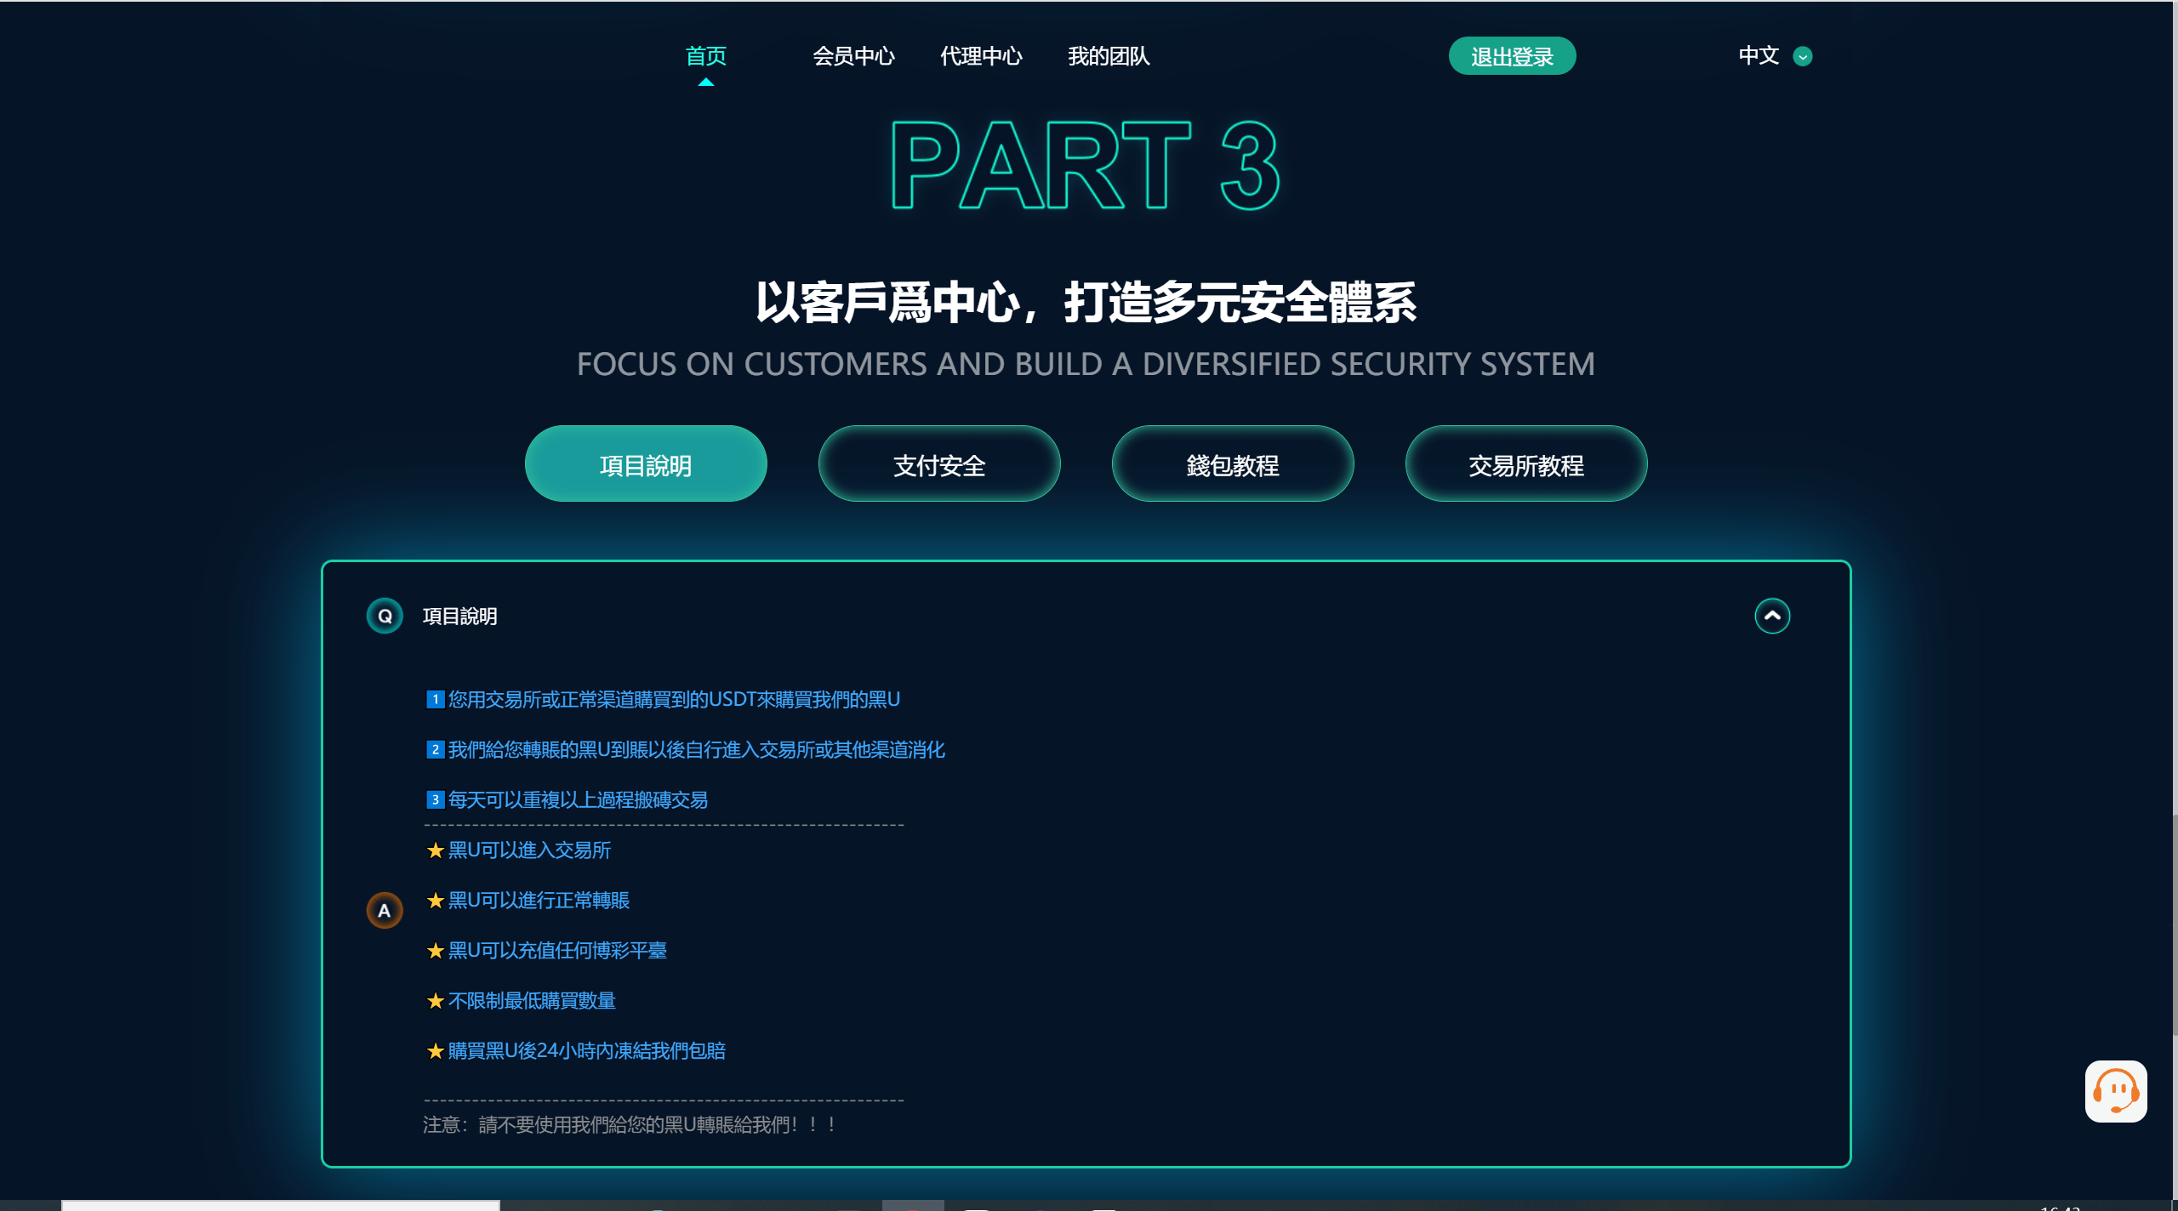2178x1211 pixels.
Task: Click the 退出登录 logout button
Action: tap(1512, 56)
